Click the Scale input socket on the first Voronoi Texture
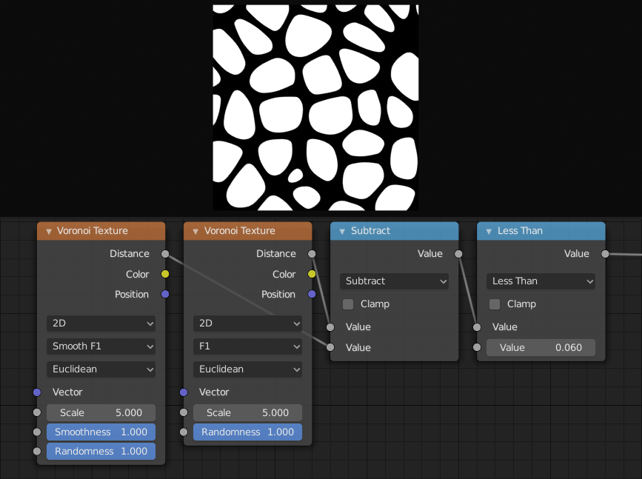The width and height of the screenshot is (642, 479). click(37, 412)
